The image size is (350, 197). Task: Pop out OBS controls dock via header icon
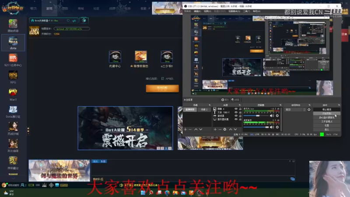point(339,105)
